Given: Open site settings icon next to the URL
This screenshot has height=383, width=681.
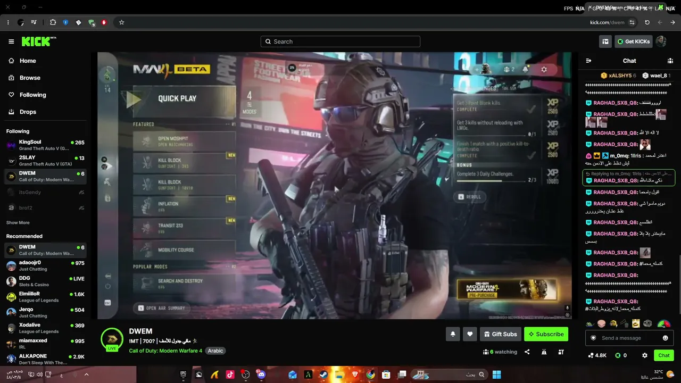Looking at the screenshot, I should 632,22.
